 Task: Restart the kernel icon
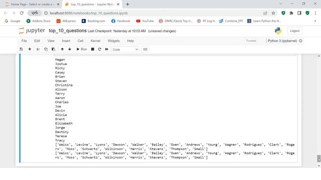pos(99,49)
